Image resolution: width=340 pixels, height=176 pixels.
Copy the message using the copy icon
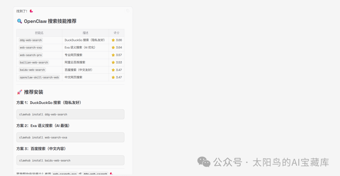(x=128, y=11)
